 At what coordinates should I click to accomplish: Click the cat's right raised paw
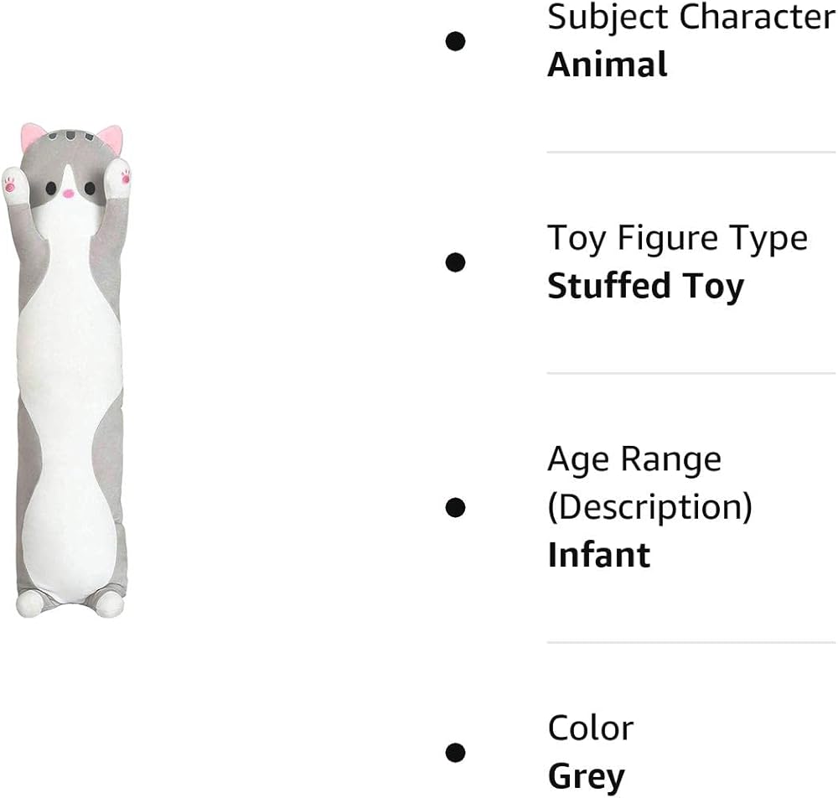(121, 180)
